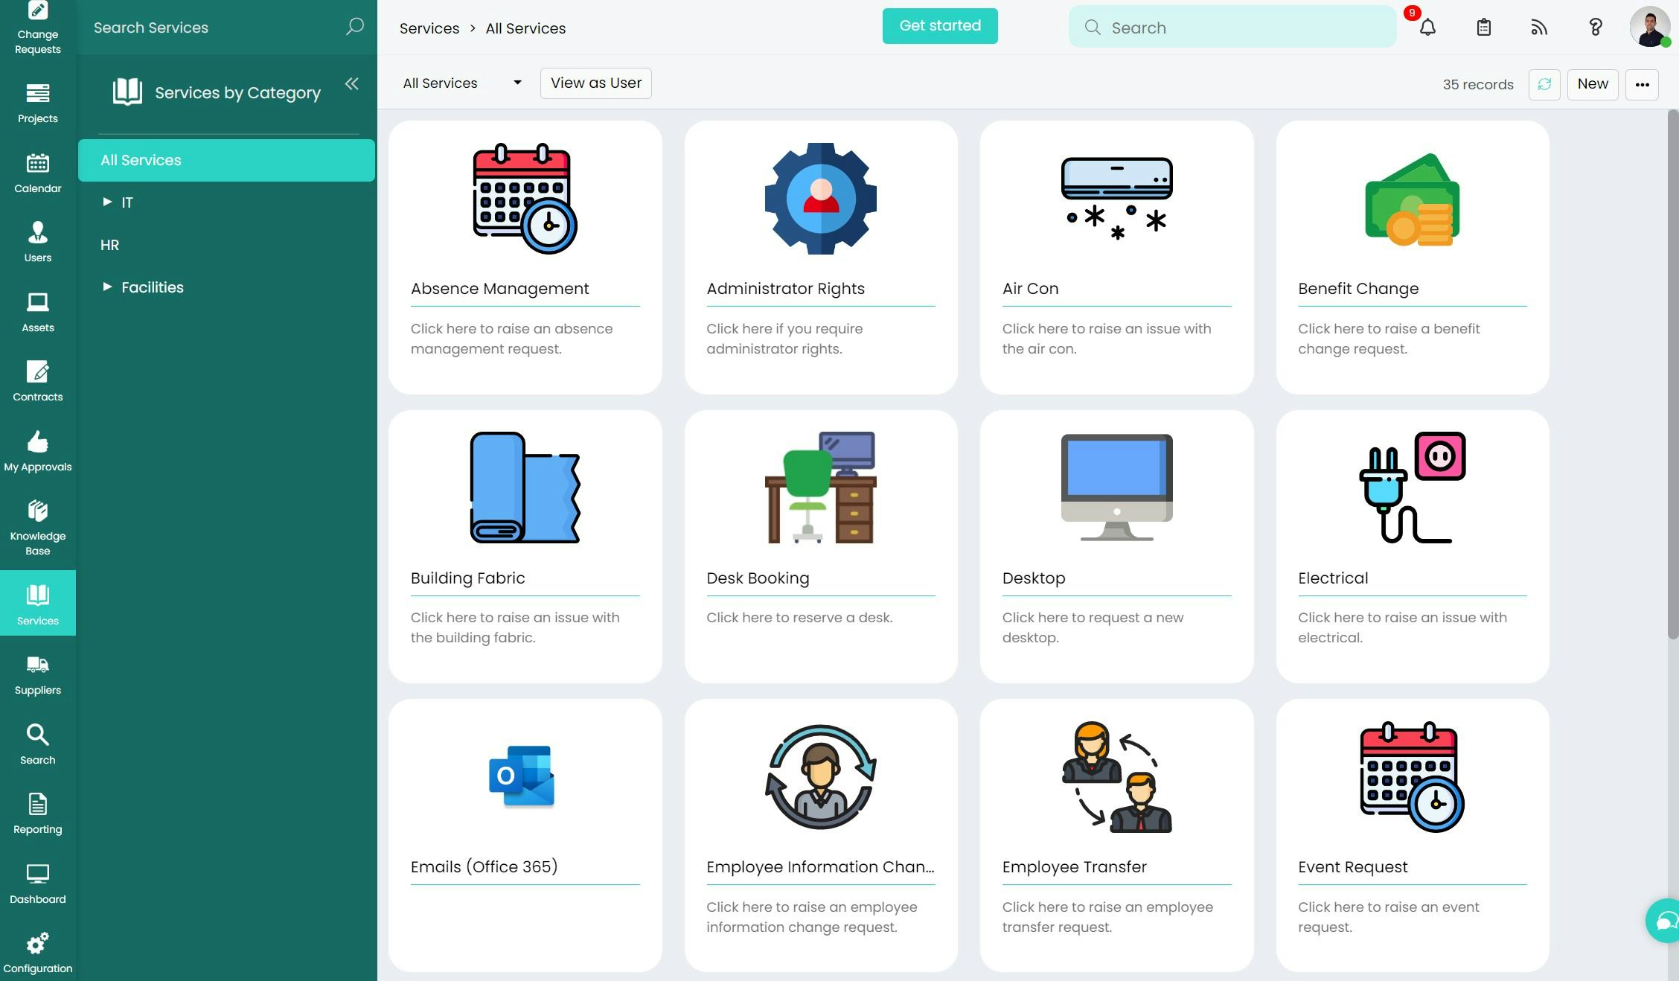Go to My Approvals in the sidebar

37,451
